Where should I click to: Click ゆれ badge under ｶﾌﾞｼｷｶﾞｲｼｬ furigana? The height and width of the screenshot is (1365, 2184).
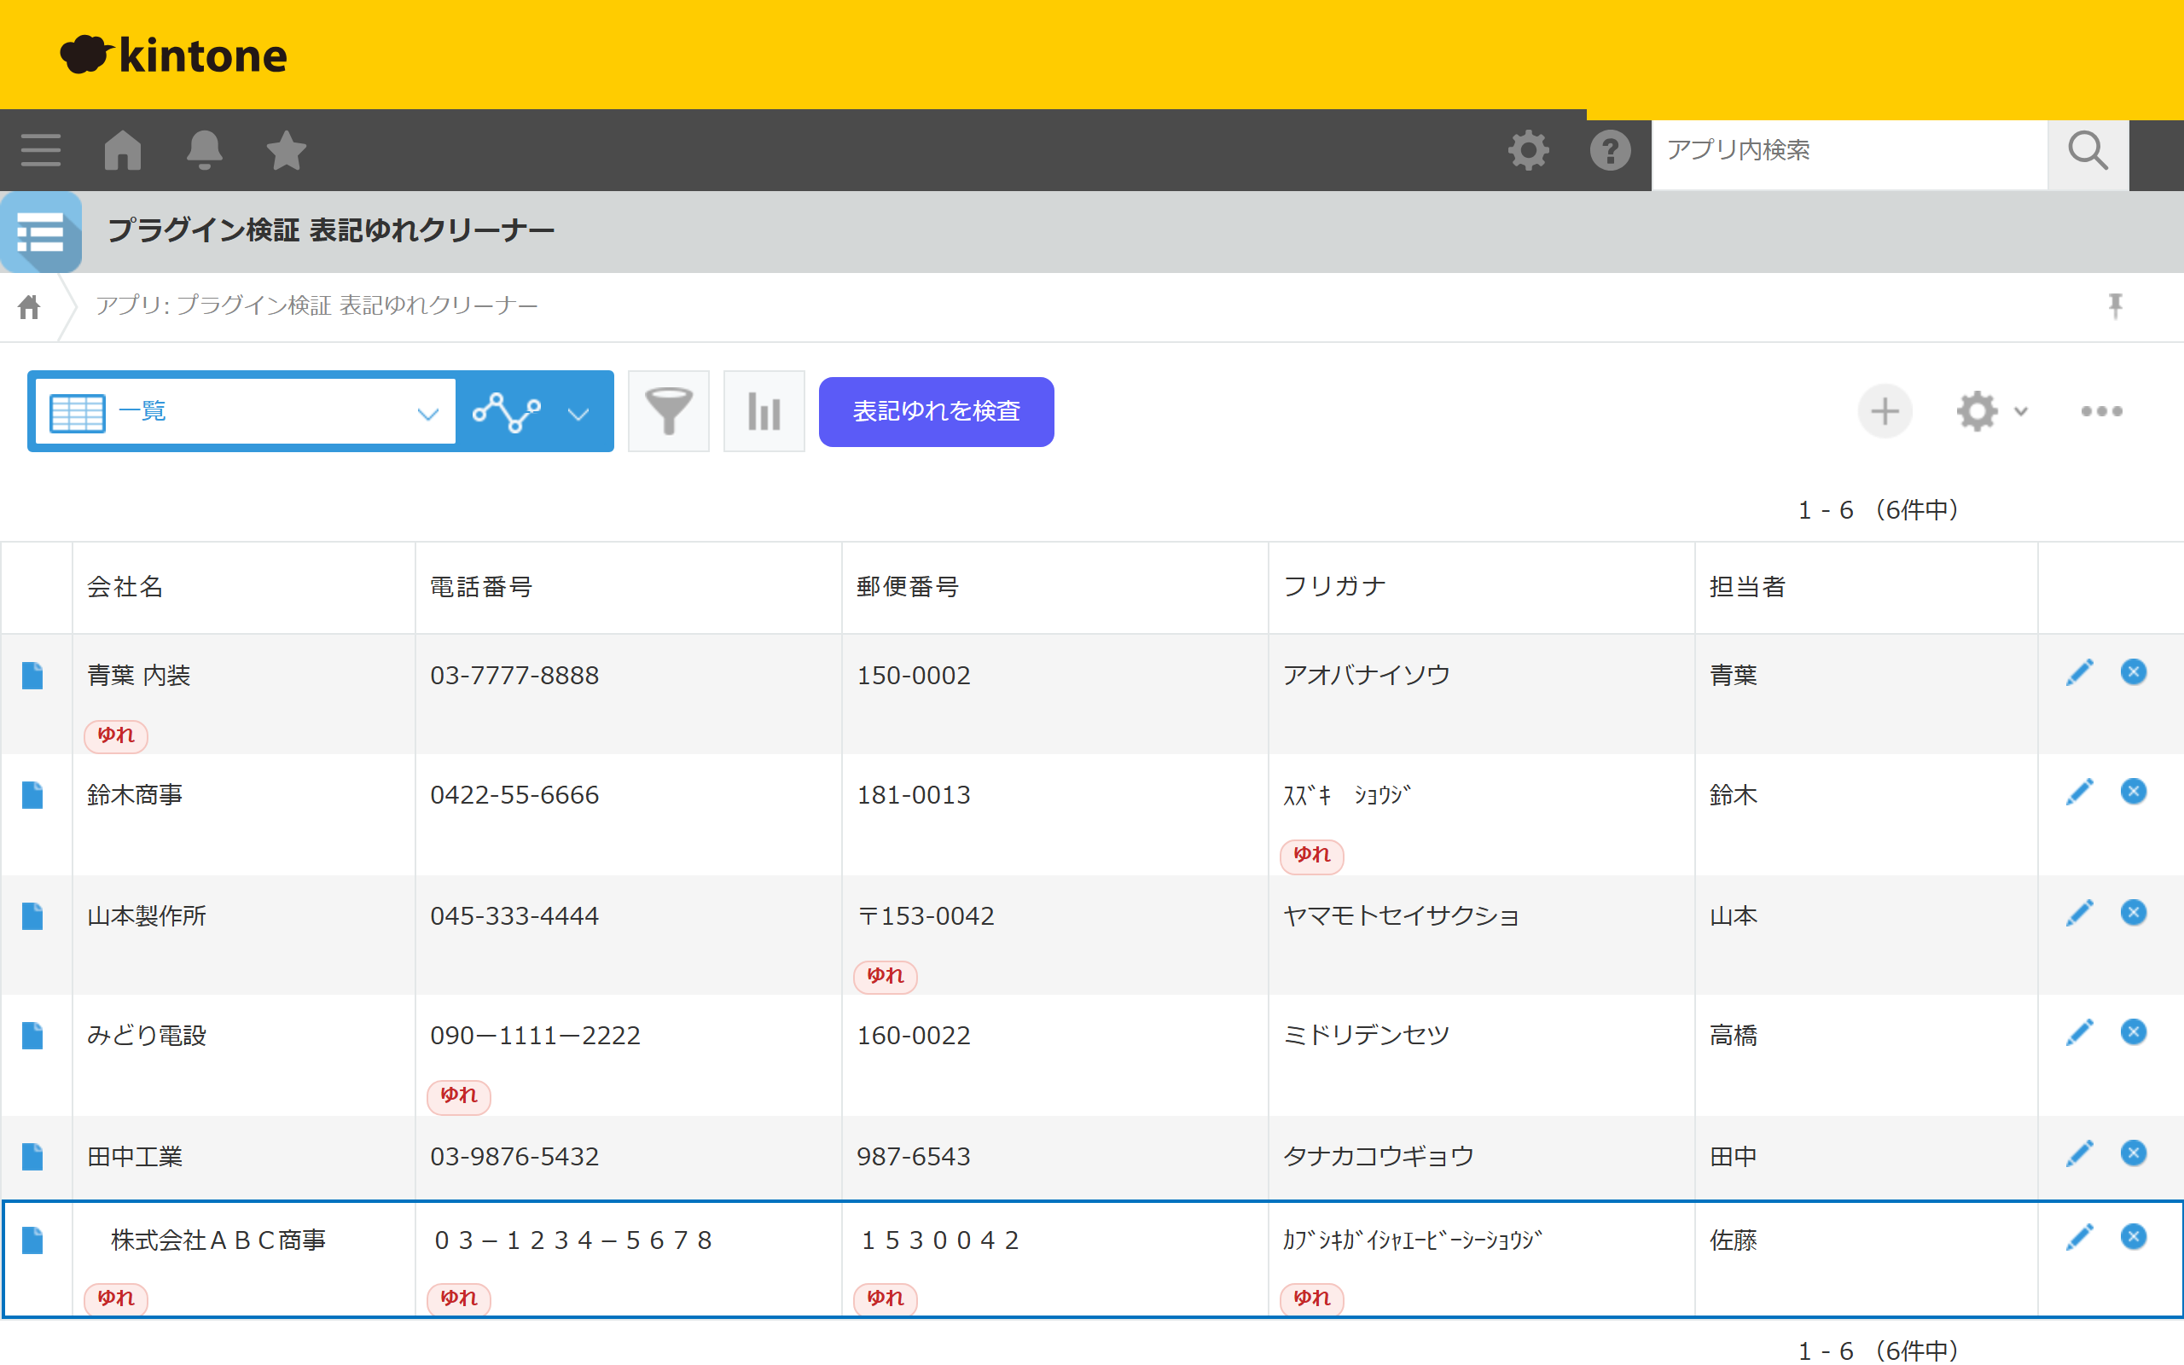(1311, 1298)
